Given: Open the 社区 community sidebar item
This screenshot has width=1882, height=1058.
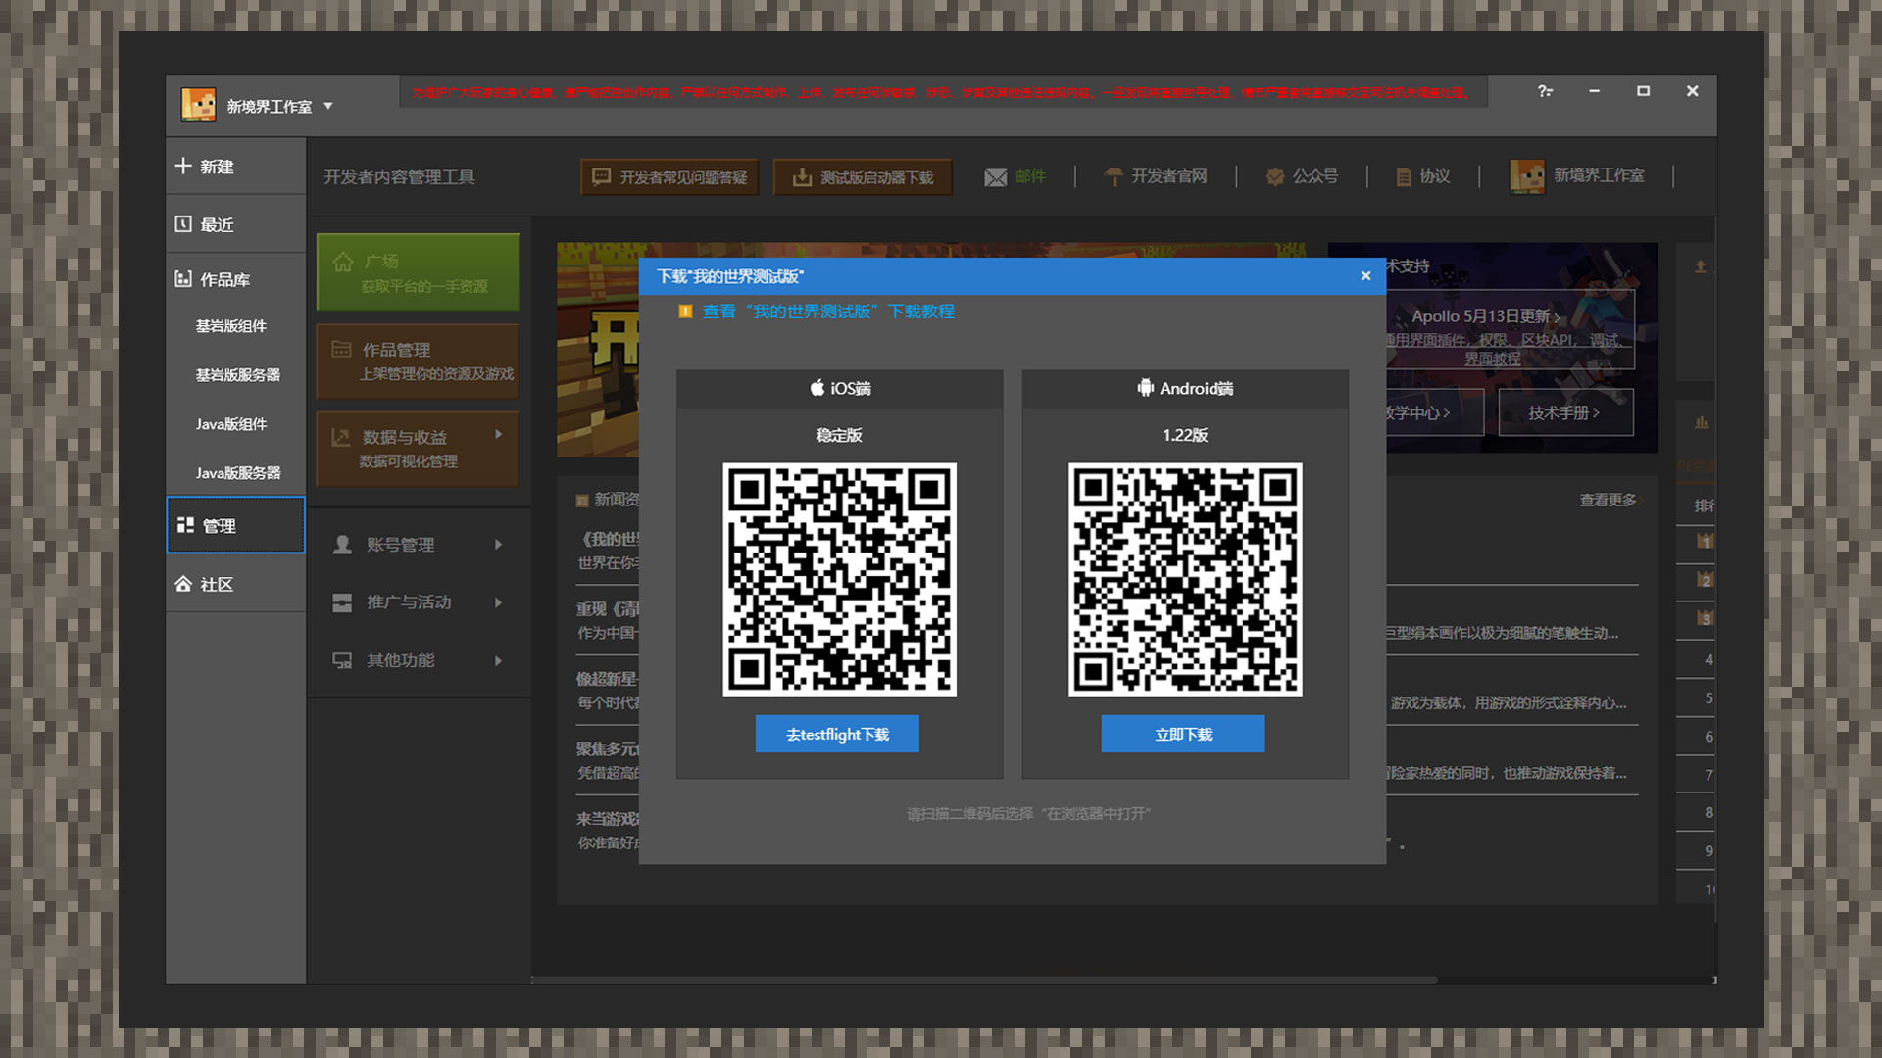Looking at the screenshot, I should tap(235, 584).
